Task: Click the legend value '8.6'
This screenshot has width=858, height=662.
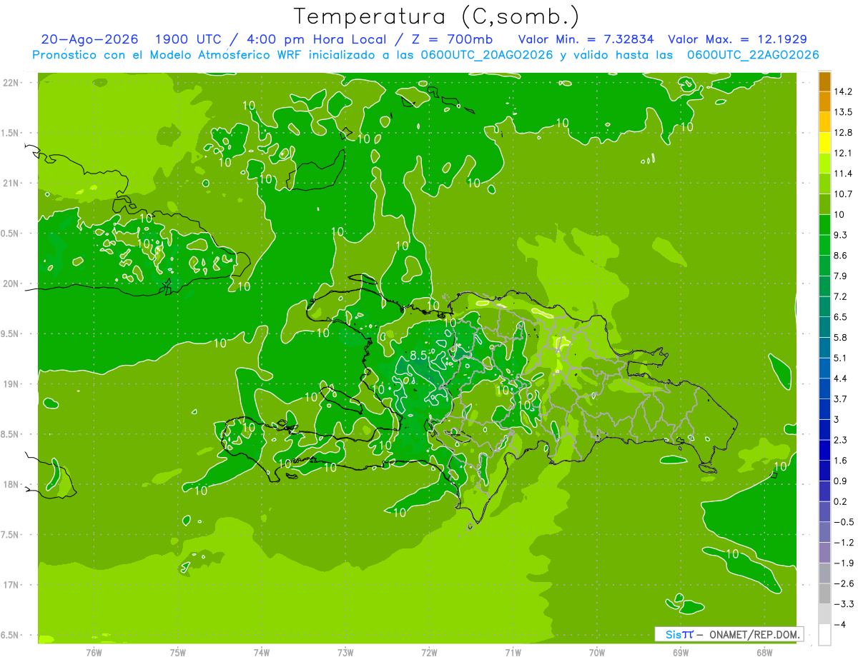Action: (x=841, y=256)
